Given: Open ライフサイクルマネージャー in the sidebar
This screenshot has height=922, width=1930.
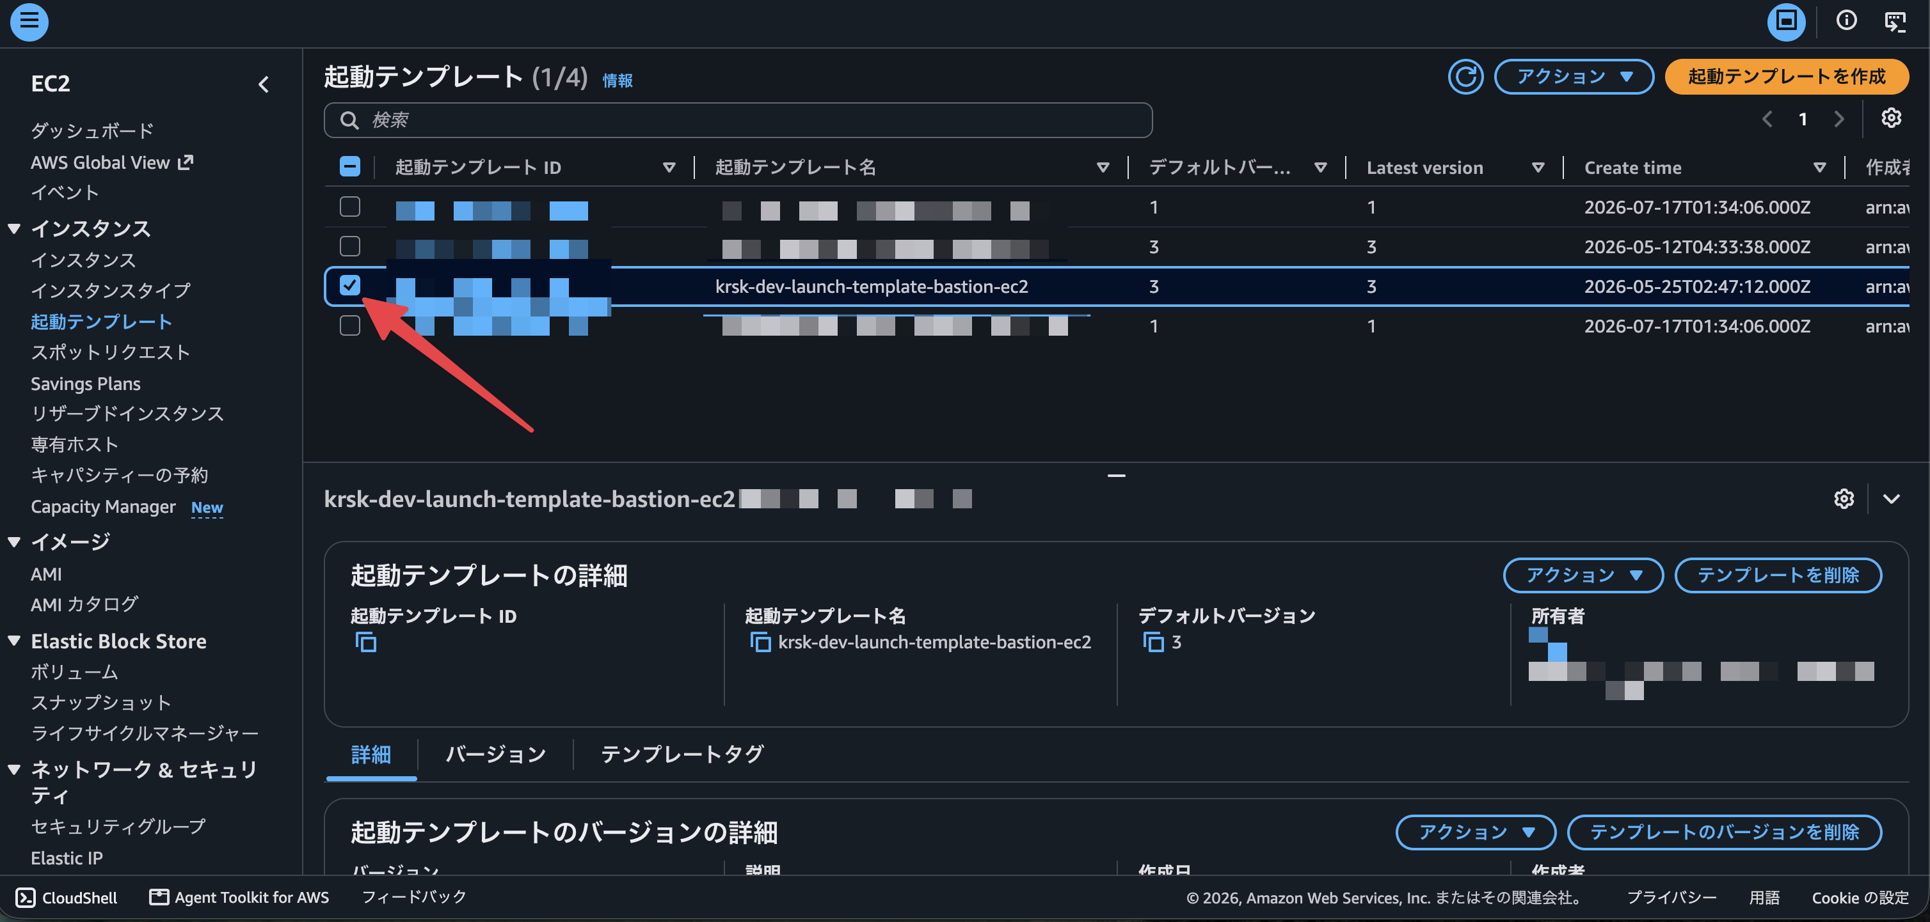Looking at the screenshot, I should pyautogui.click(x=145, y=733).
